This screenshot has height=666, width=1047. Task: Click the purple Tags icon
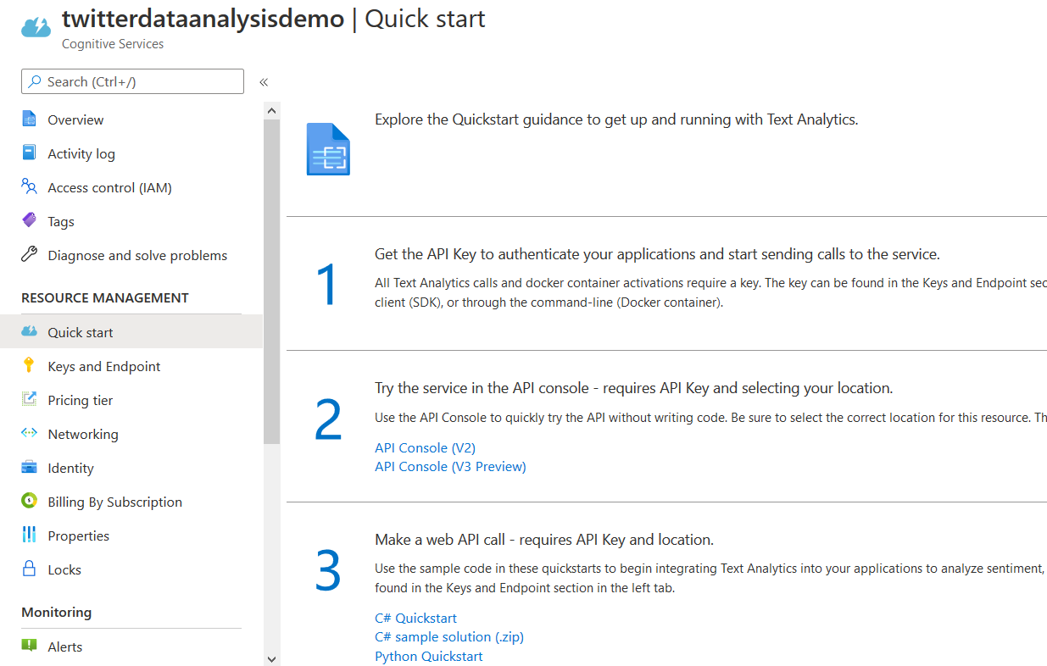30,221
